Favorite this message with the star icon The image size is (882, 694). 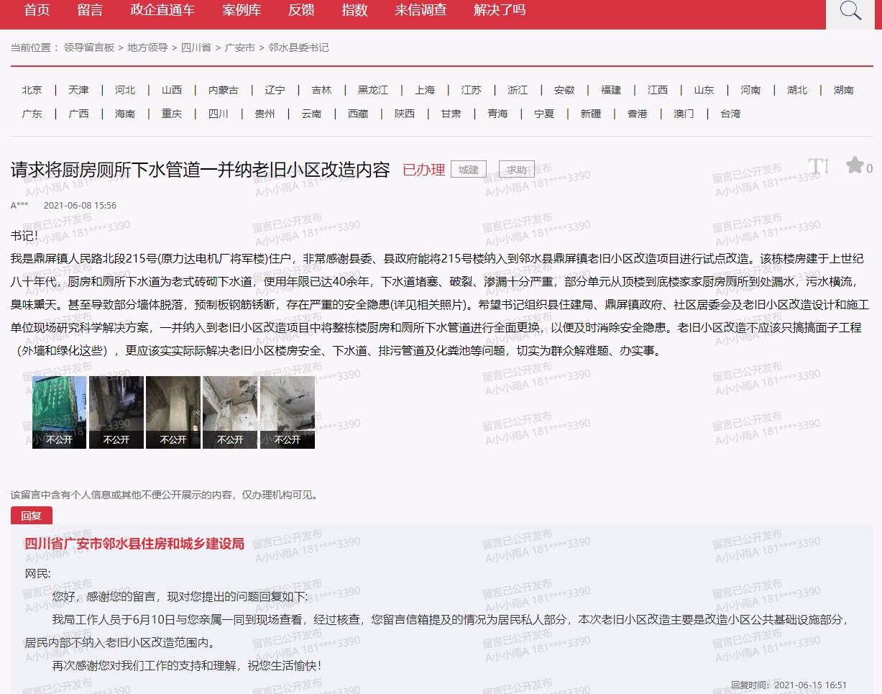[x=855, y=166]
